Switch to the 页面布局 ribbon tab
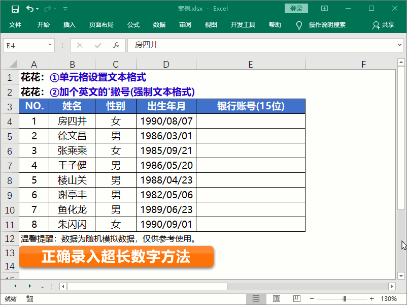This screenshot has width=407, height=305. pos(101,25)
